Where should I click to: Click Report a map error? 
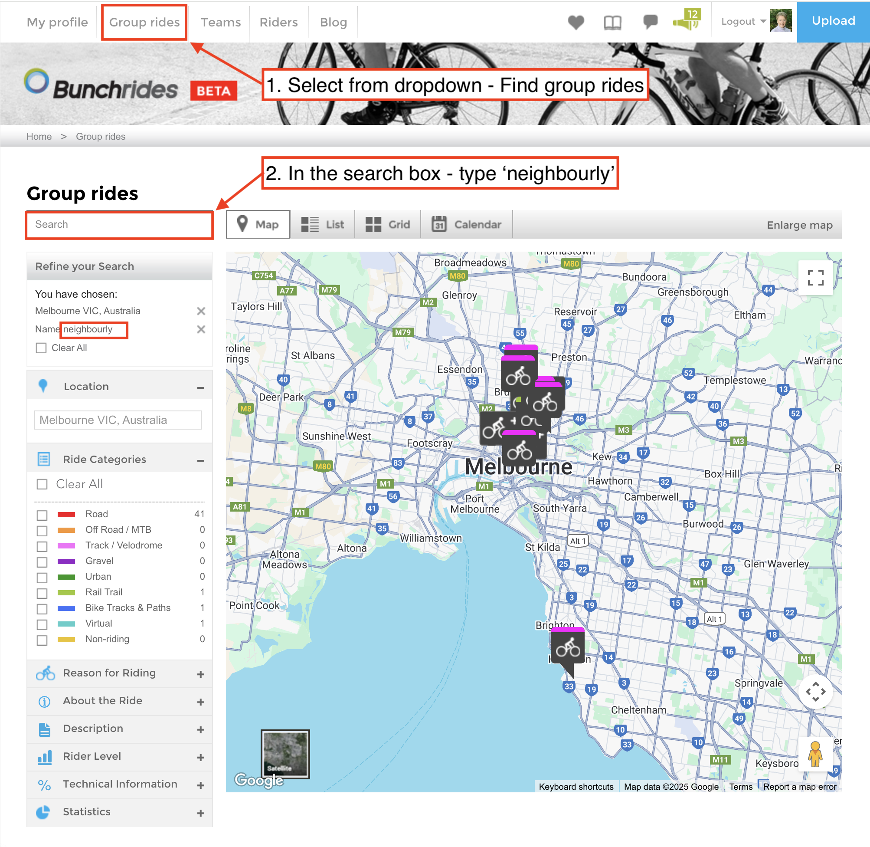click(x=800, y=787)
